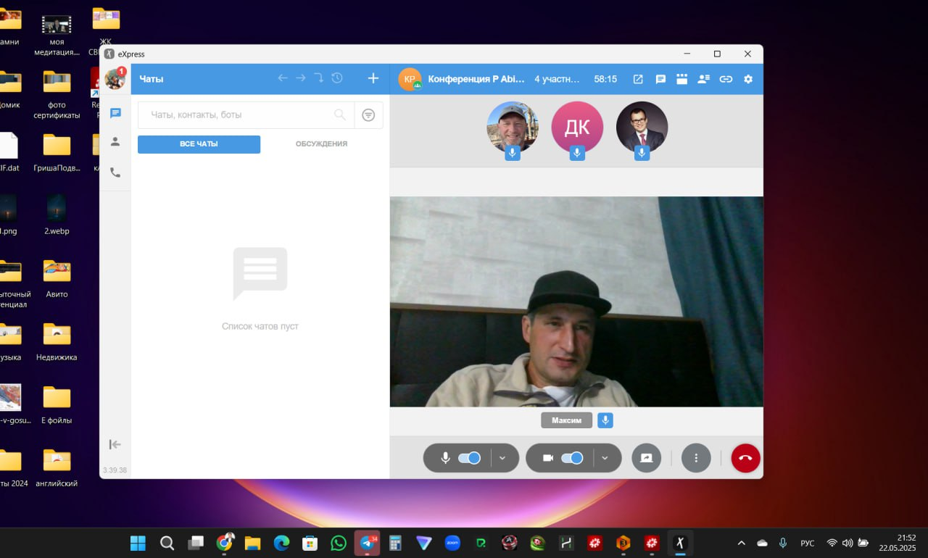Click the main video of Максим
The width and height of the screenshot is (928, 558).
pos(576,301)
